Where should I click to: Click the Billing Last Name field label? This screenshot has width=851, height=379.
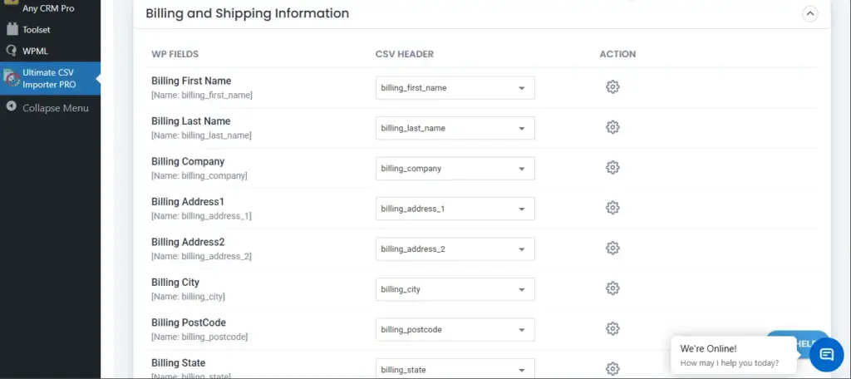point(190,121)
